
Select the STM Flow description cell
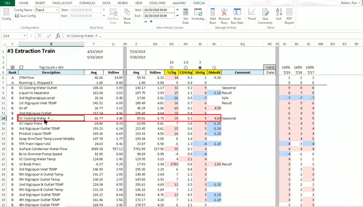[51, 78]
